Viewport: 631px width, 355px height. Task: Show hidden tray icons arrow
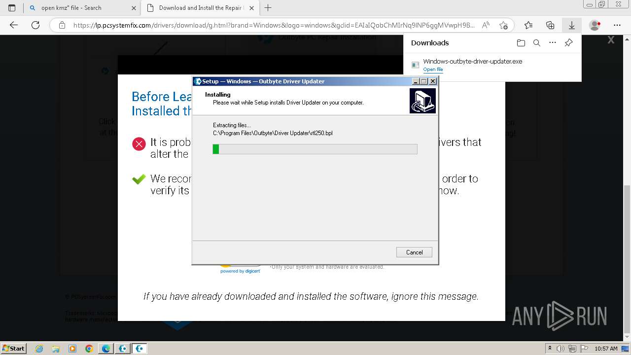[x=550, y=349]
